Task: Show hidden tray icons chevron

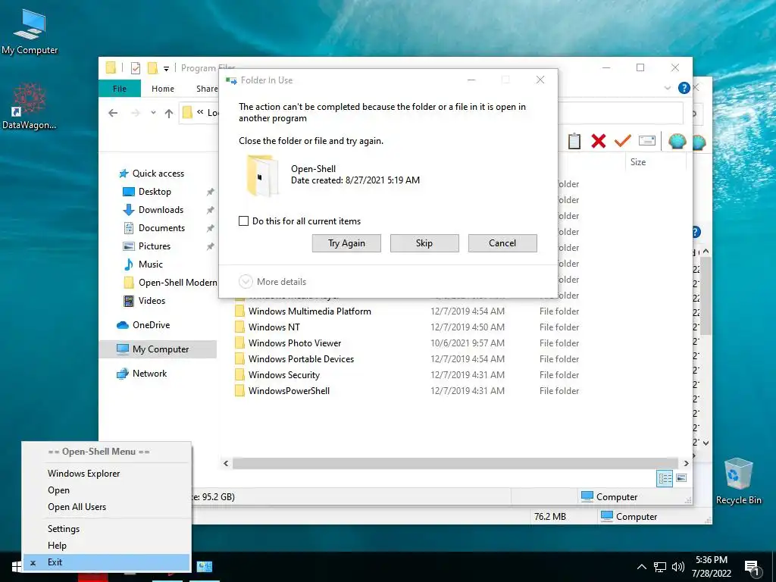Action: [x=641, y=567]
